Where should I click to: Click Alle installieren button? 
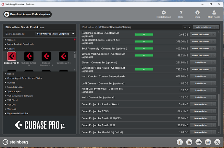[x=204, y=27]
